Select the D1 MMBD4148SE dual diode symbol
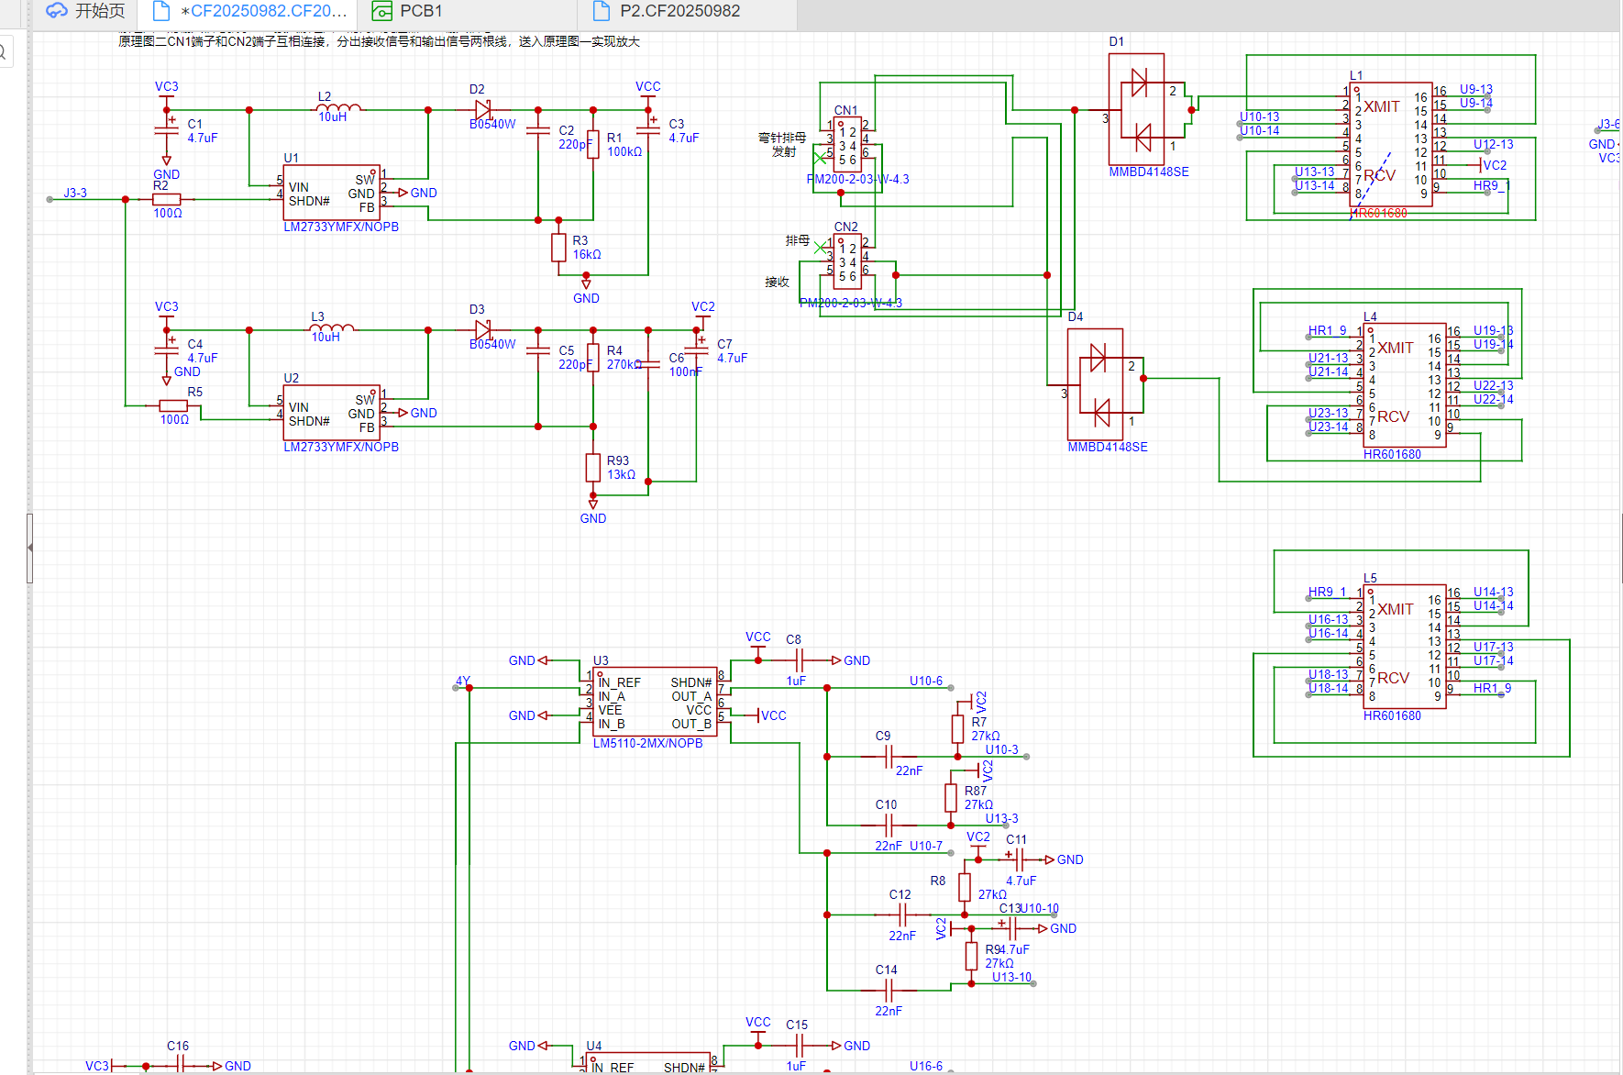 point(1136,109)
